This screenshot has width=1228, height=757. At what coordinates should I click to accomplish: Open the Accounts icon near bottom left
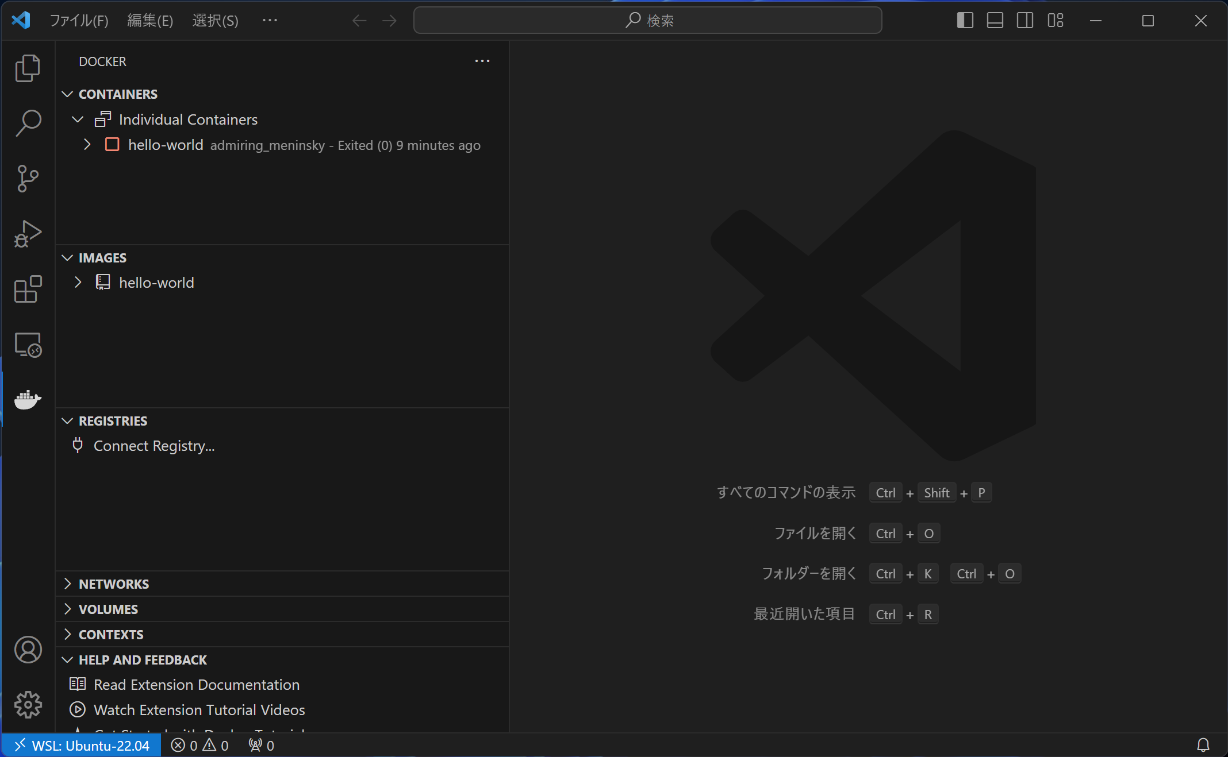click(27, 650)
